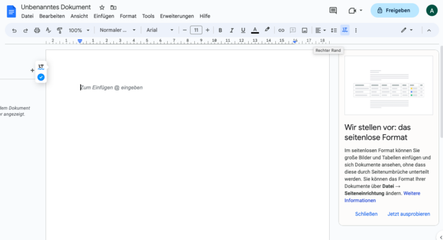Toggle underline formatting
The width and height of the screenshot is (443, 240).
click(x=243, y=30)
